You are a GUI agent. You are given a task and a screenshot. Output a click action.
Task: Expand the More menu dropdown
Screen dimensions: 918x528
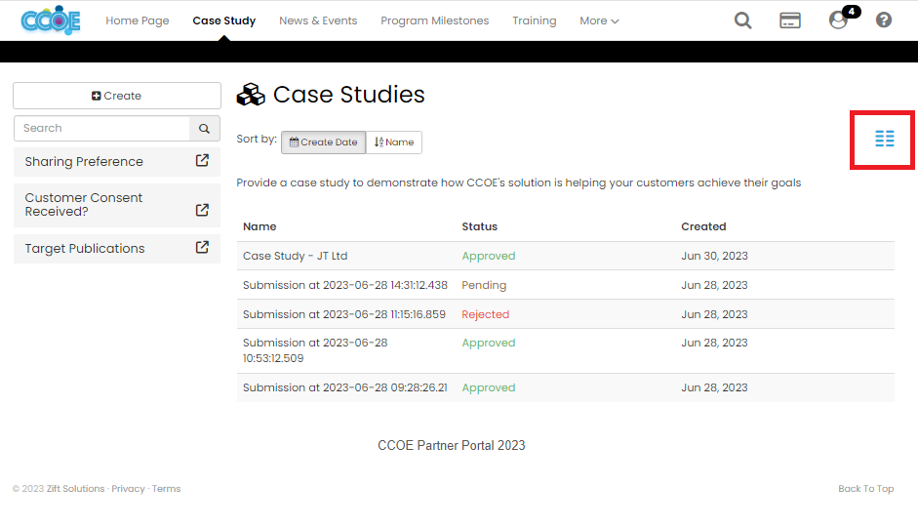599,20
